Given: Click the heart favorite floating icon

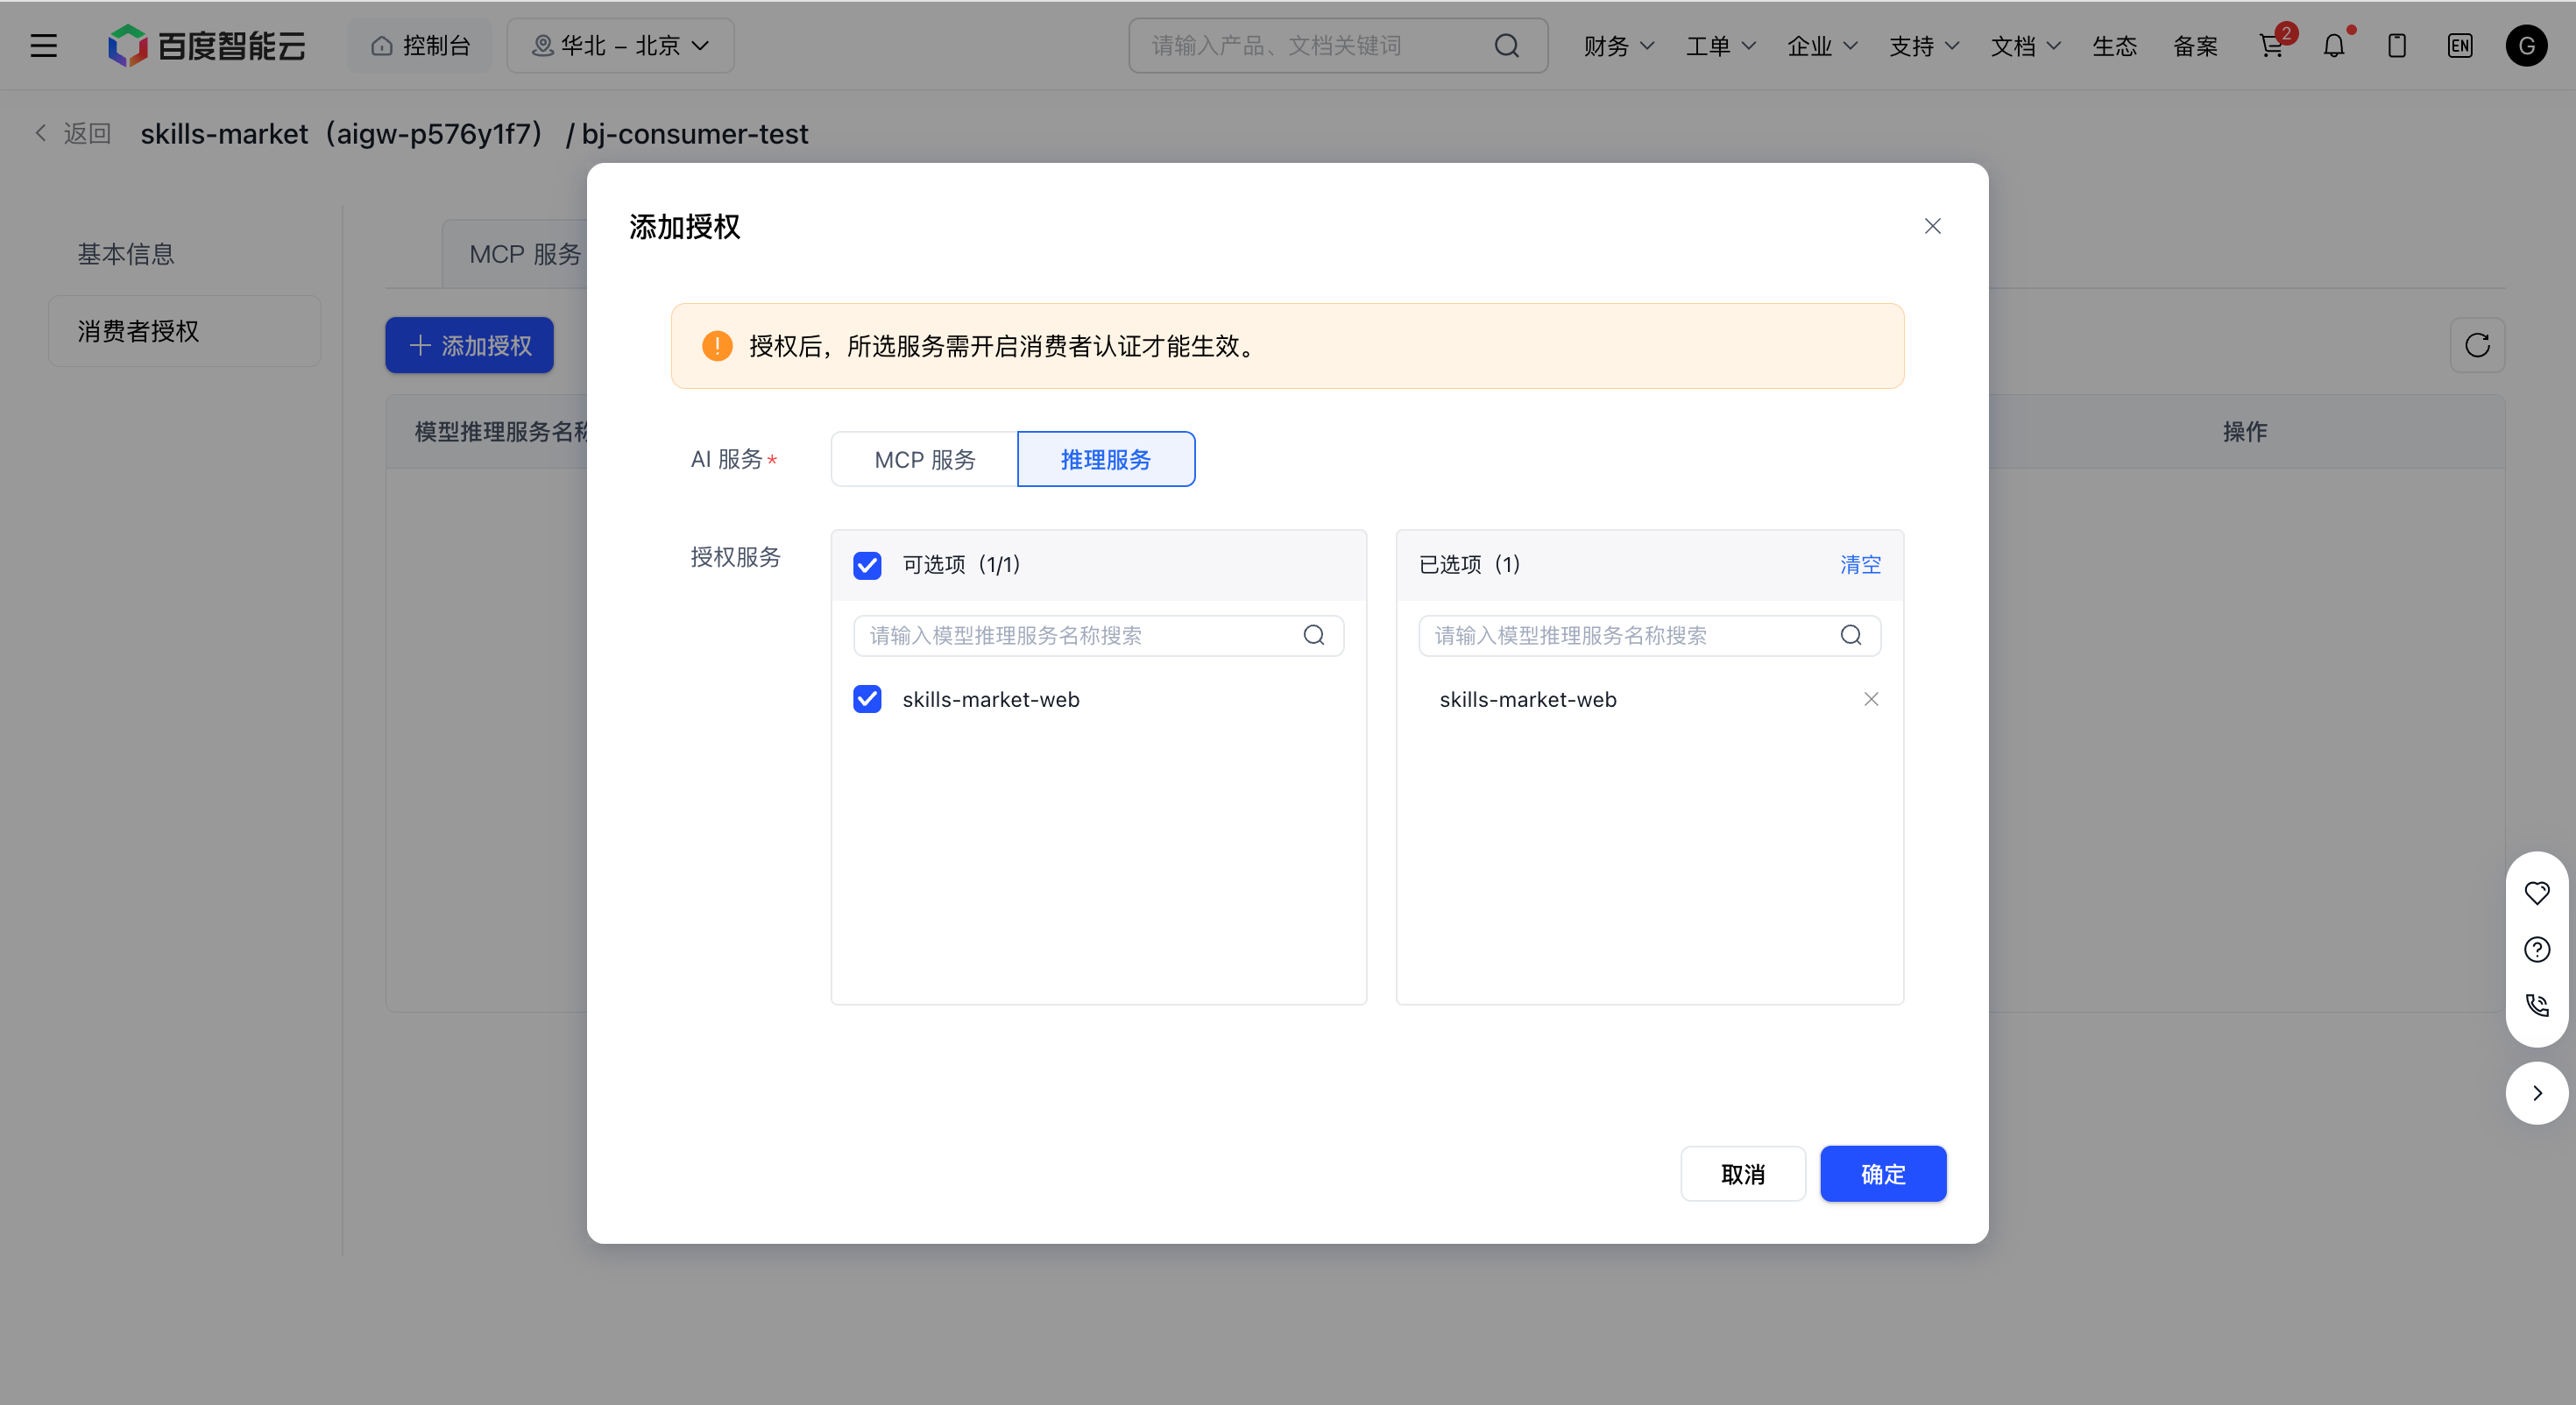Looking at the screenshot, I should [x=2537, y=892].
